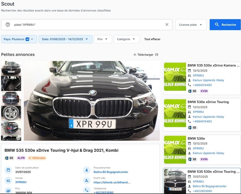Image resolution: width=241 pixels, height=194 pixels.
Task: Click the Télécharger download icon
Action: [x=135, y=55]
